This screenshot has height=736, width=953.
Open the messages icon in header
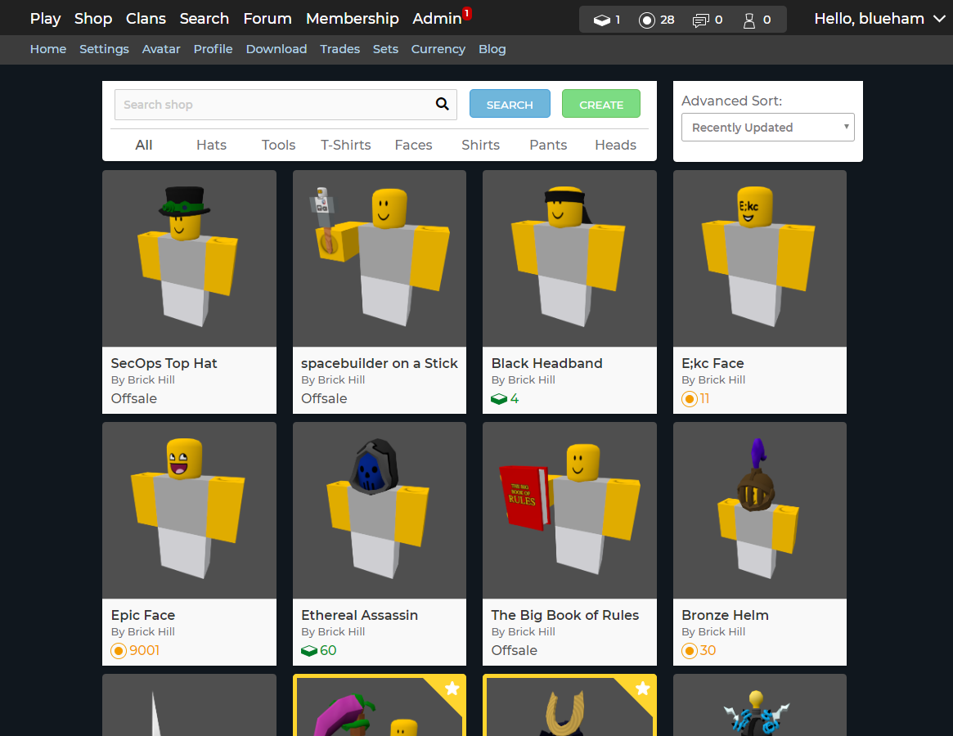pyautogui.click(x=700, y=20)
